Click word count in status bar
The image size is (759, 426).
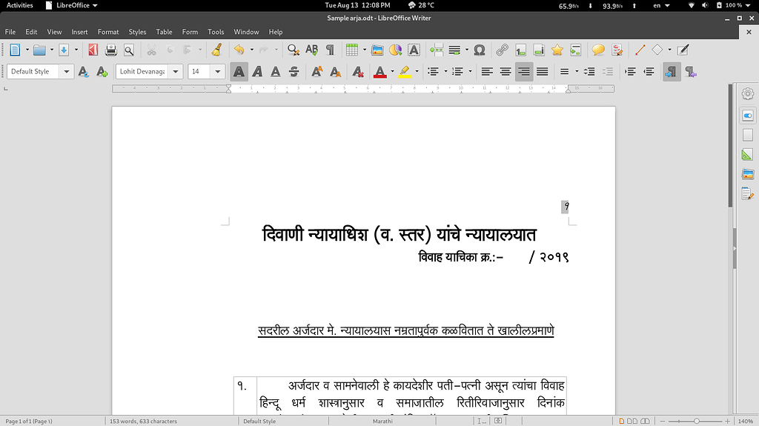pos(145,421)
